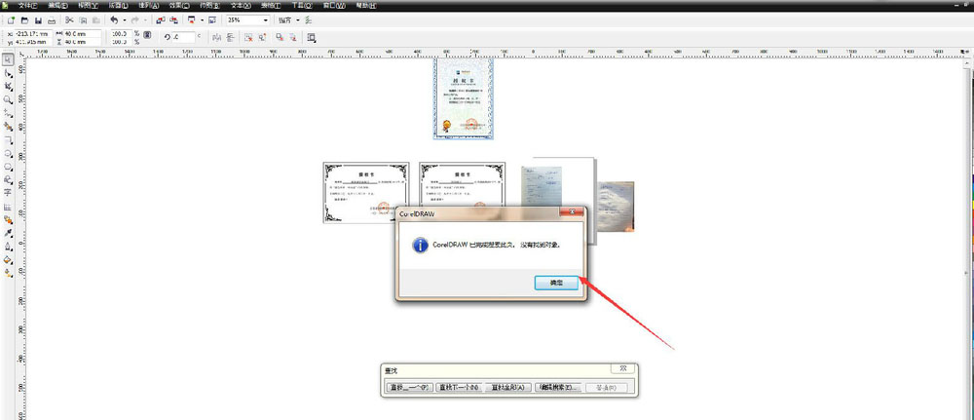Click the Print icon in the toolbar
974x420 pixels.
coord(51,19)
